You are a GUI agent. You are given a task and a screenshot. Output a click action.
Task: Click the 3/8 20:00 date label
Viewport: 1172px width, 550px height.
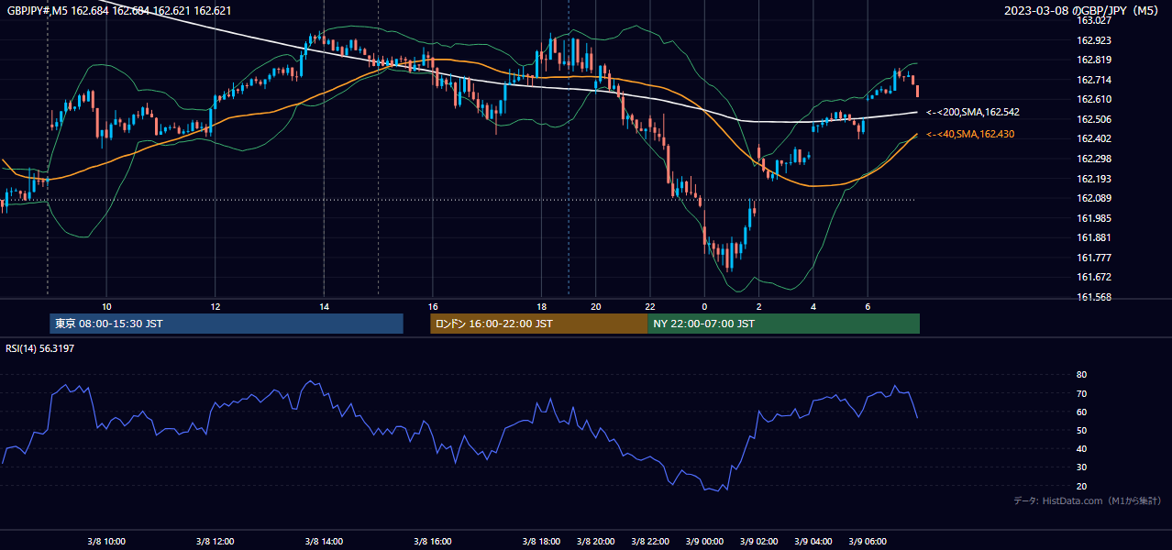[x=596, y=541]
